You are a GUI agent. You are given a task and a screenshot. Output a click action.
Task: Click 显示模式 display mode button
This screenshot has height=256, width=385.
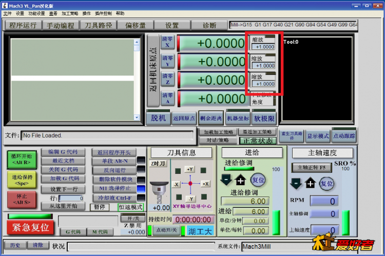tap(318, 136)
